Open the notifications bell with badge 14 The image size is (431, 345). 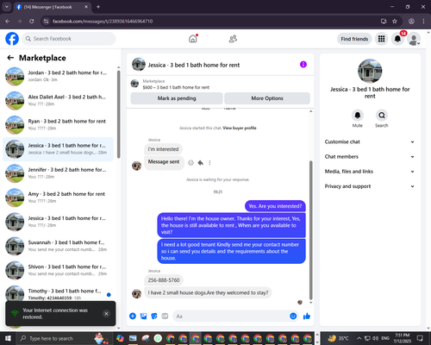click(397, 39)
